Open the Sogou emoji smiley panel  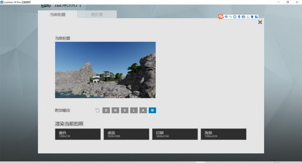[235, 17]
